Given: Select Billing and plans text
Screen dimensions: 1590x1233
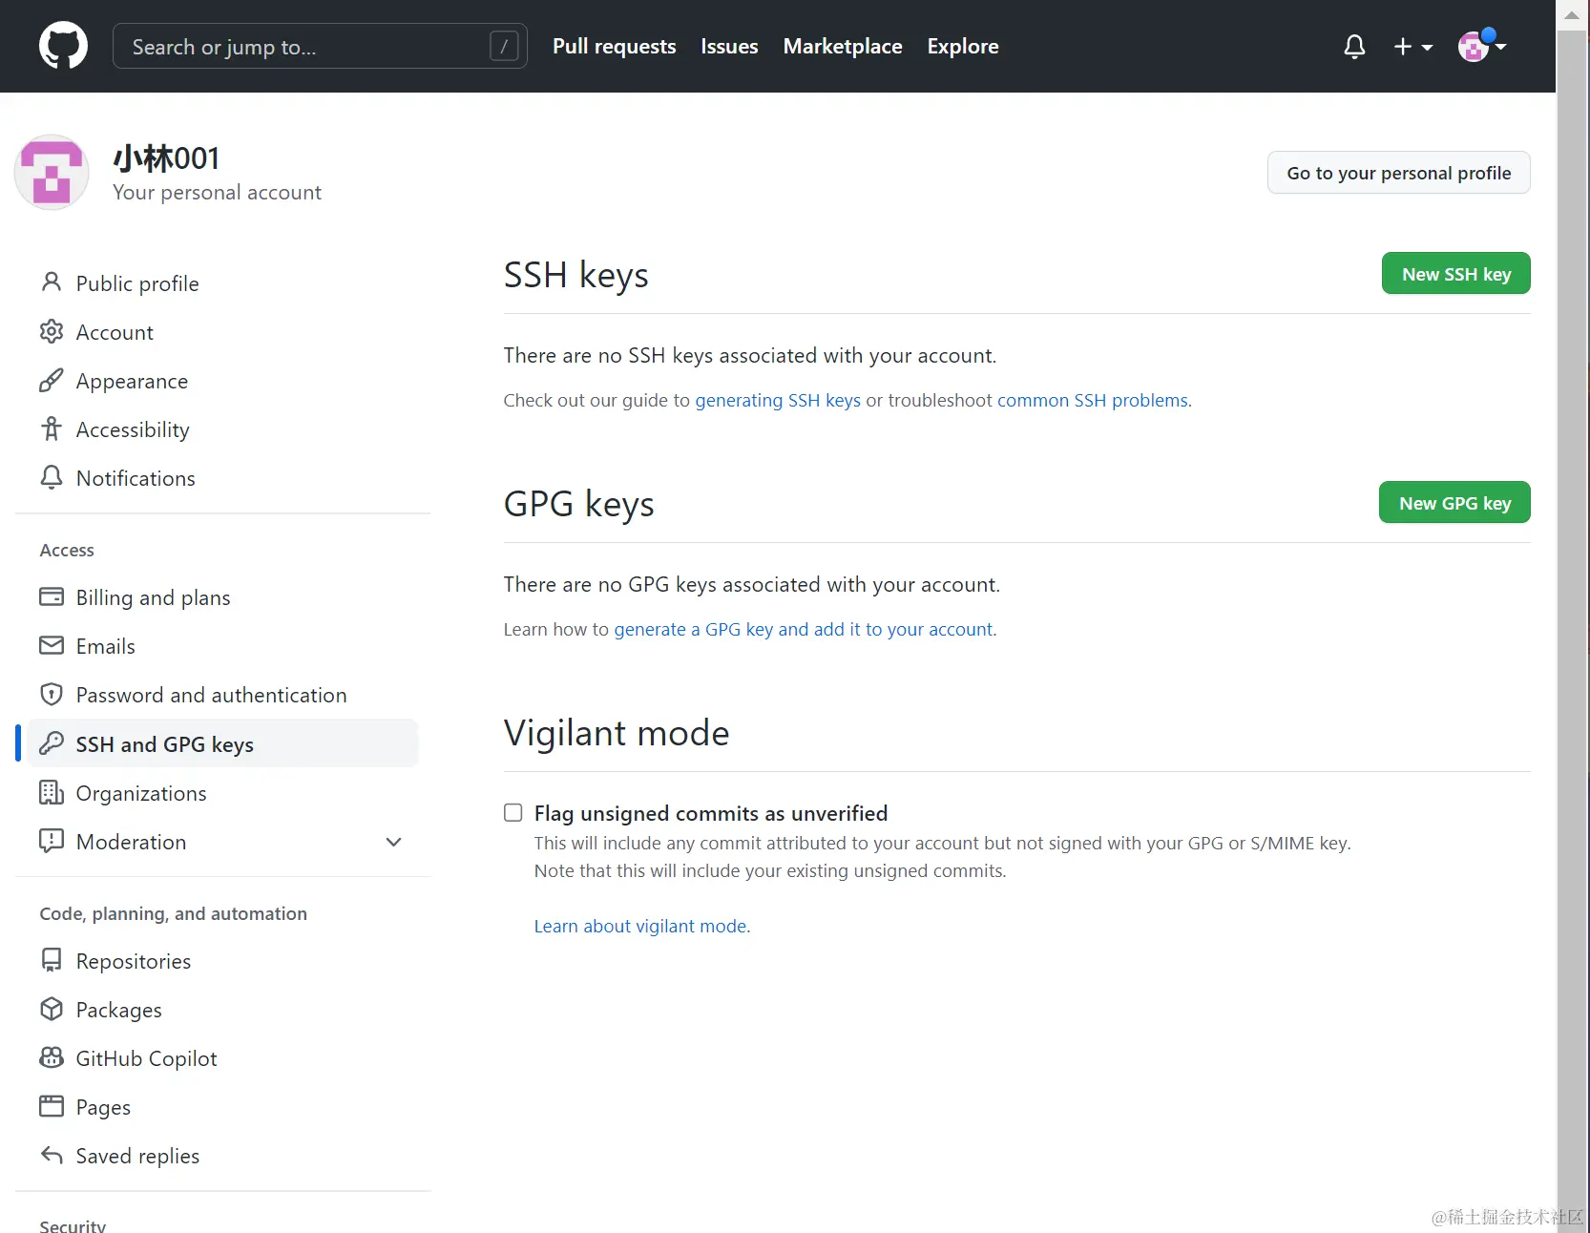Looking at the screenshot, I should 153,597.
